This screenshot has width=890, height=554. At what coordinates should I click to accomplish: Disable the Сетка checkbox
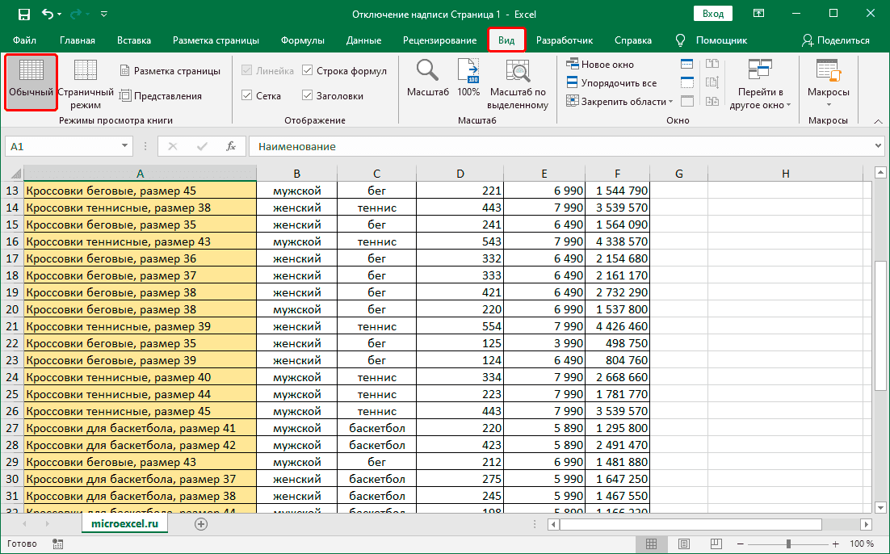pos(246,94)
